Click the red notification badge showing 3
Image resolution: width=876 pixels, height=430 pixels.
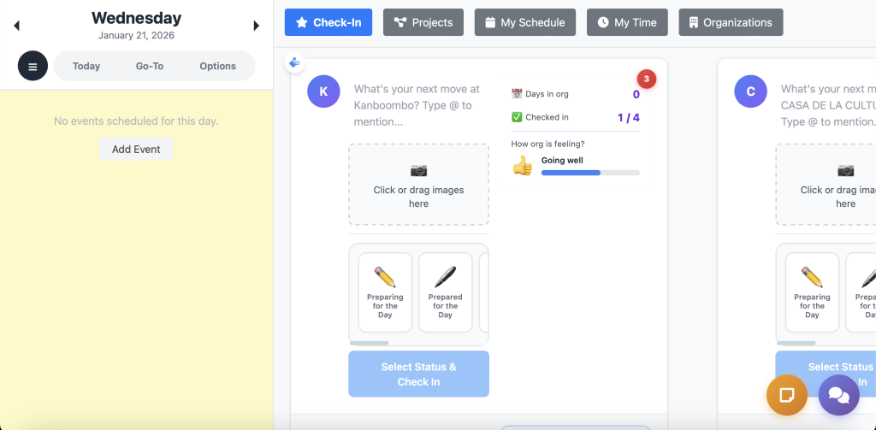coord(647,80)
